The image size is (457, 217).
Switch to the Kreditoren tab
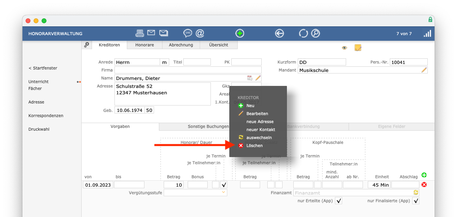click(110, 45)
